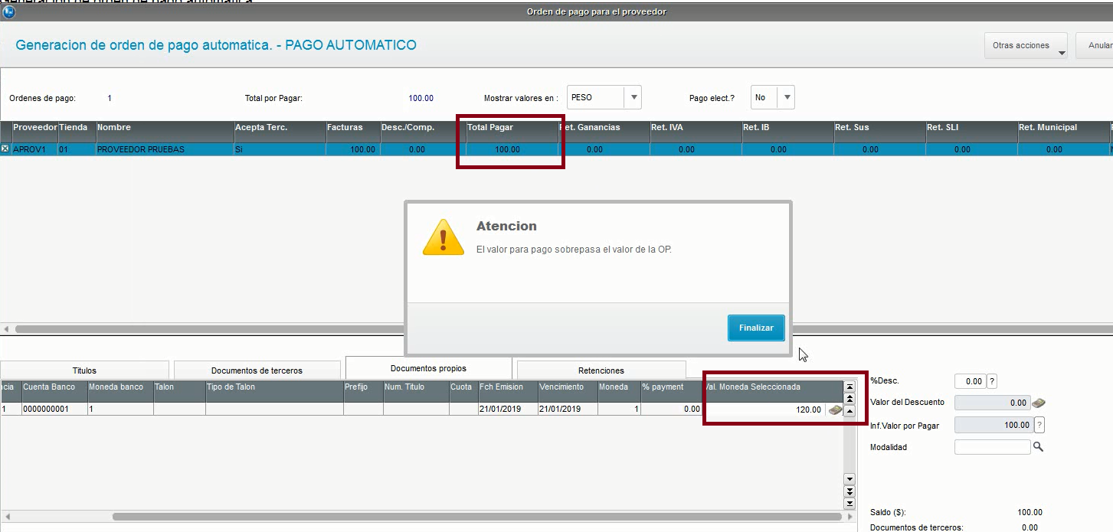
Task: Jump to first row using the top grid arrow
Action: click(x=849, y=387)
